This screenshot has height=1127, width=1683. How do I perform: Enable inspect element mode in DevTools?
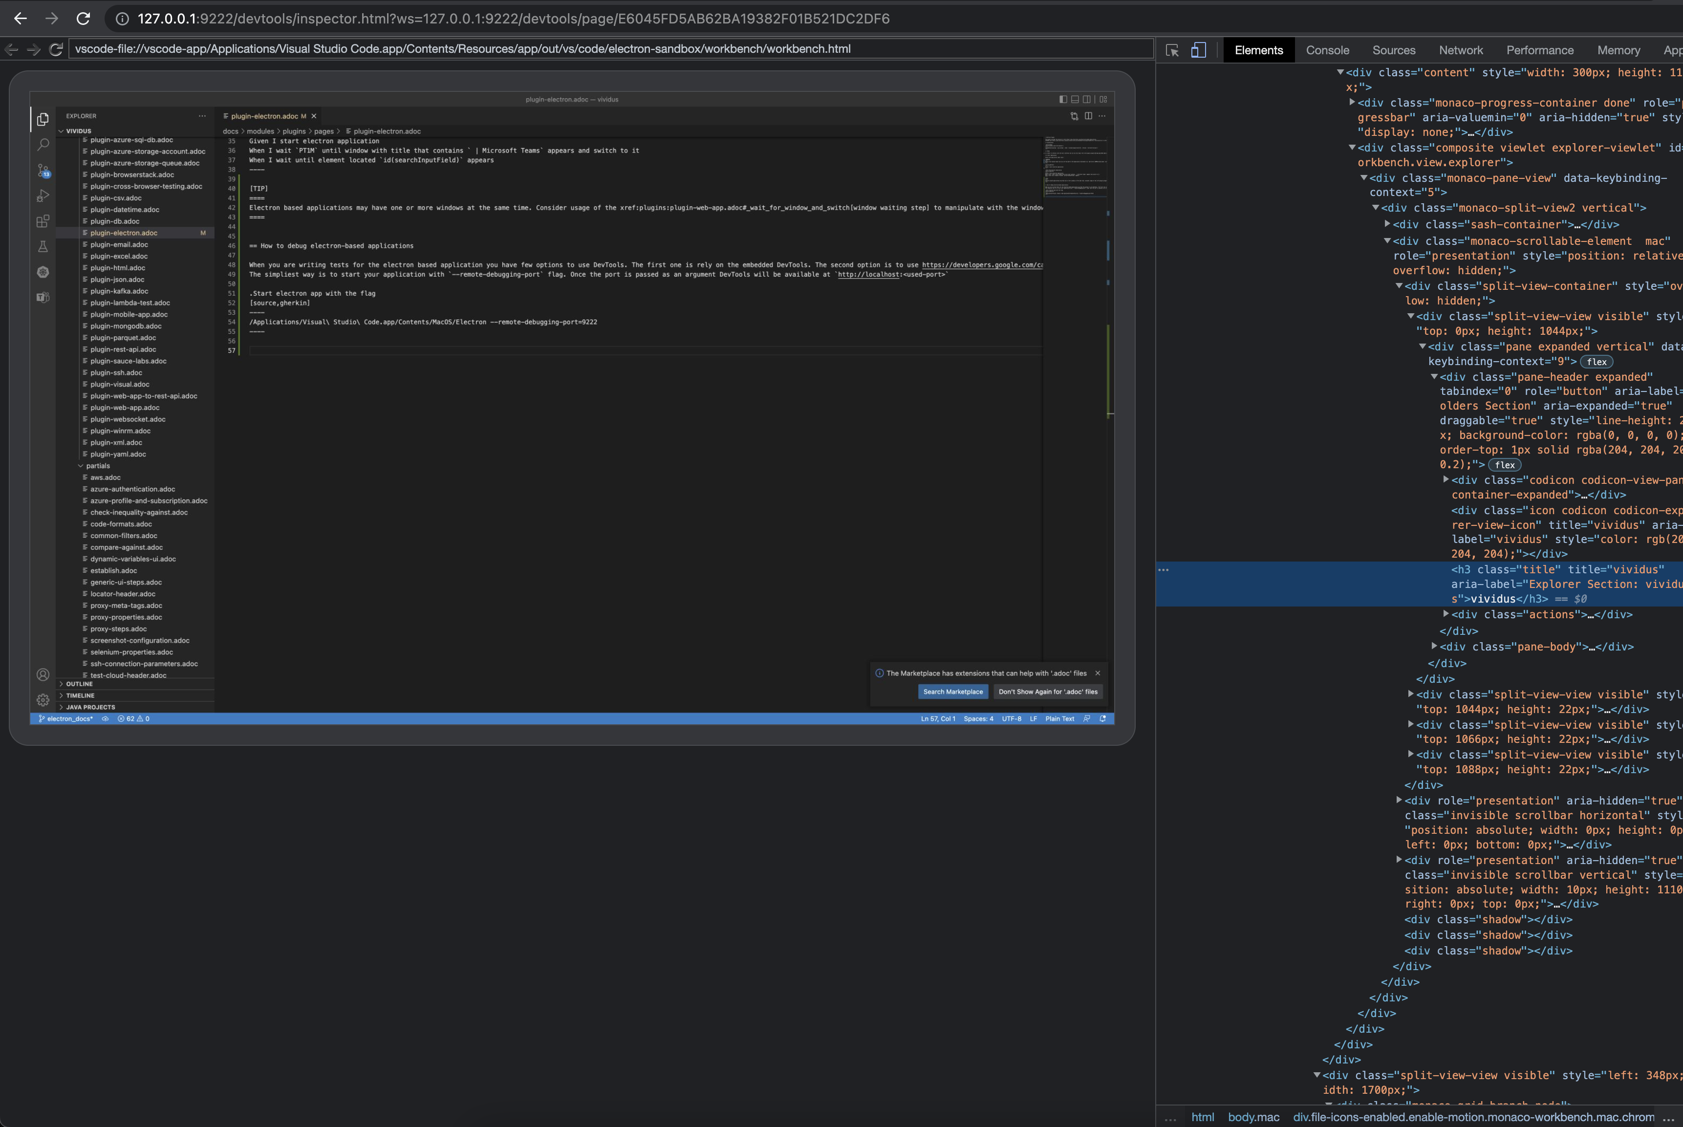point(1172,50)
